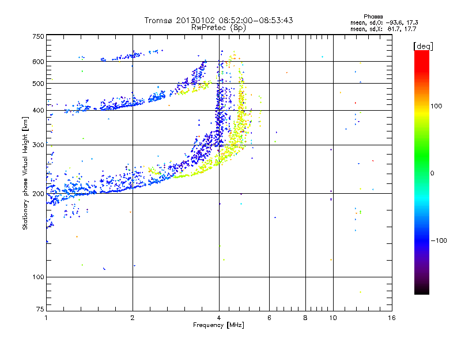
Task: Click the "Frequency [MHz]" axis label
Action: [x=218, y=325]
